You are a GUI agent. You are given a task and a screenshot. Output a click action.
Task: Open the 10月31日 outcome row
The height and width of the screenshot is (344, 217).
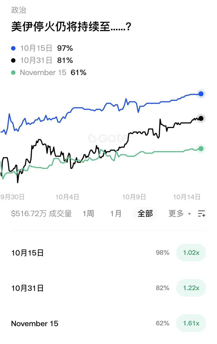coord(108,288)
